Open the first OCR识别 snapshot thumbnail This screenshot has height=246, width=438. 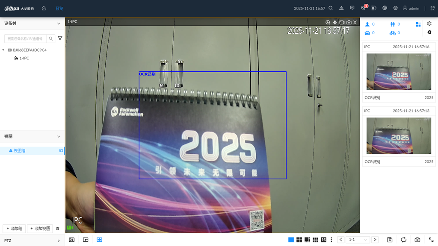399,72
